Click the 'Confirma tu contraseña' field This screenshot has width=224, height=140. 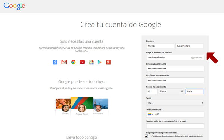click(x=175, y=80)
